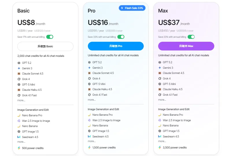The height and width of the screenshot is (156, 229).
Task: Toggle annual billing on the Basic plan
Action: [50, 37]
